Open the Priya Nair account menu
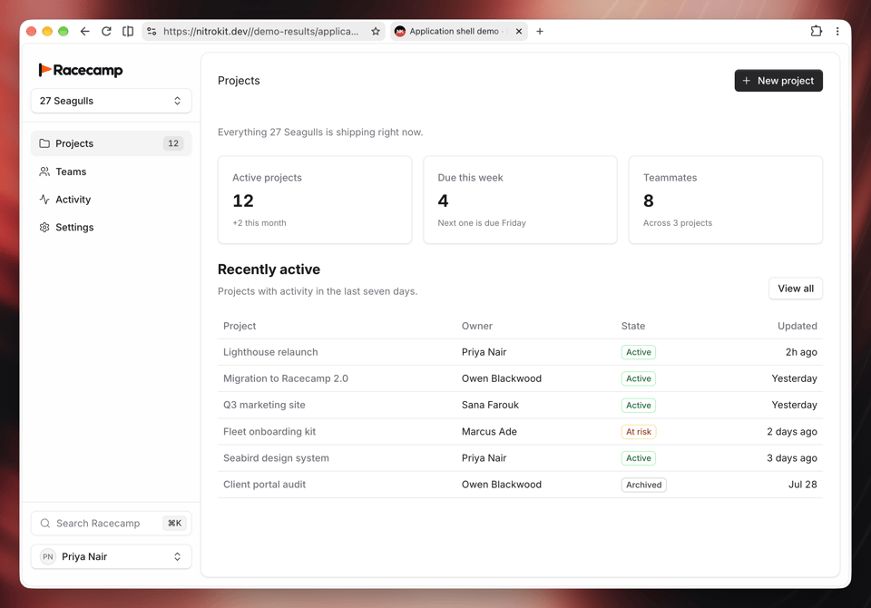Screen dimensions: 871x608 [111, 556]
